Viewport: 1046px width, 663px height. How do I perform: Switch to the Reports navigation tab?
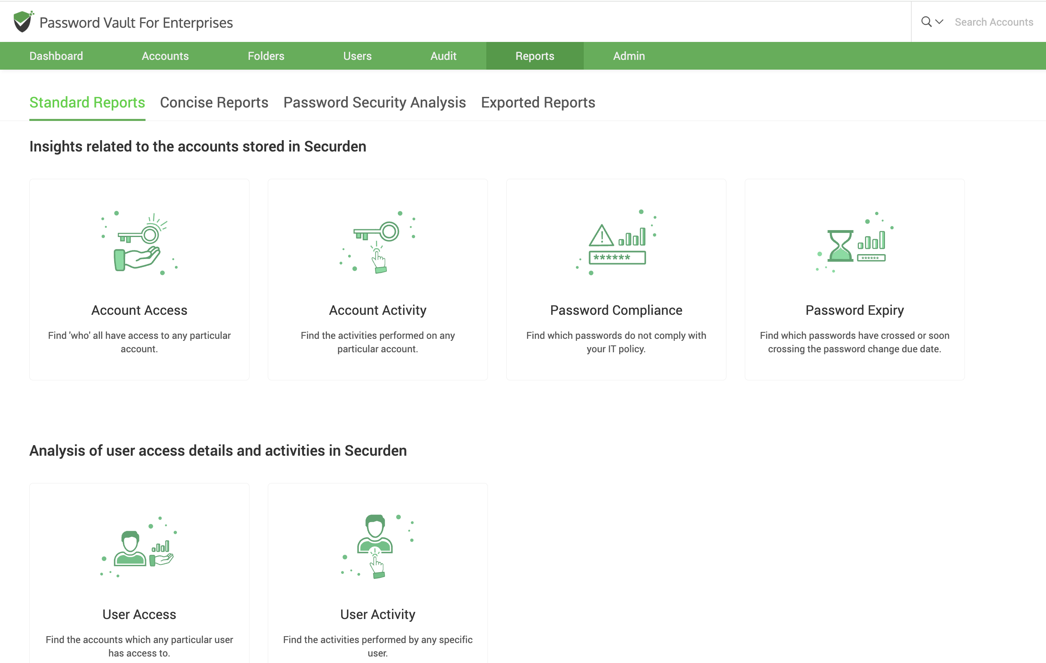(x=535, y=55)
